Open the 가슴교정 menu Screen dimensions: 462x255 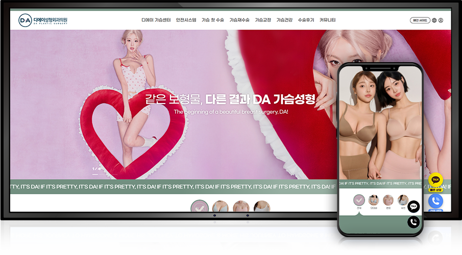263,20
